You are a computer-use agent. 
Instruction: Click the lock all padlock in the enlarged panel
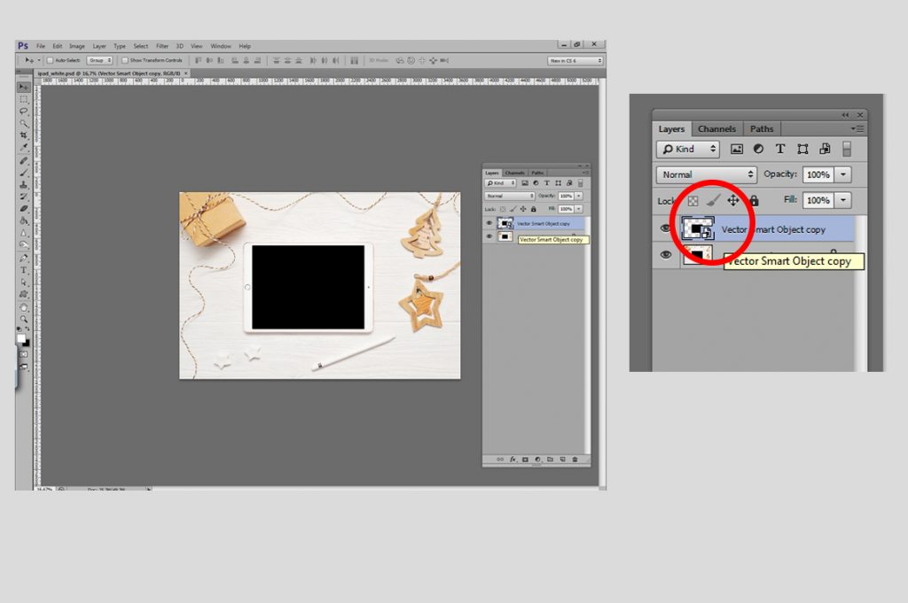click(754, 201)
